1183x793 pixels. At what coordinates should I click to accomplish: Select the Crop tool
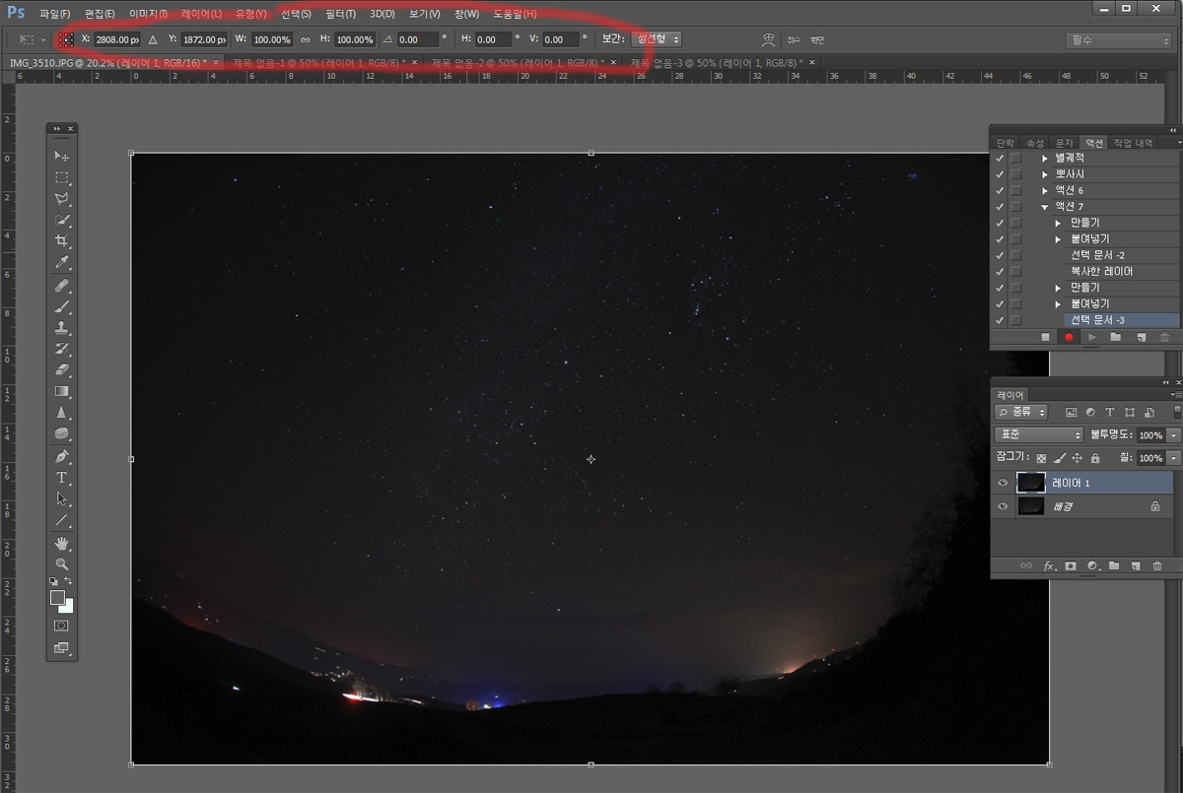tap(62, 241)
